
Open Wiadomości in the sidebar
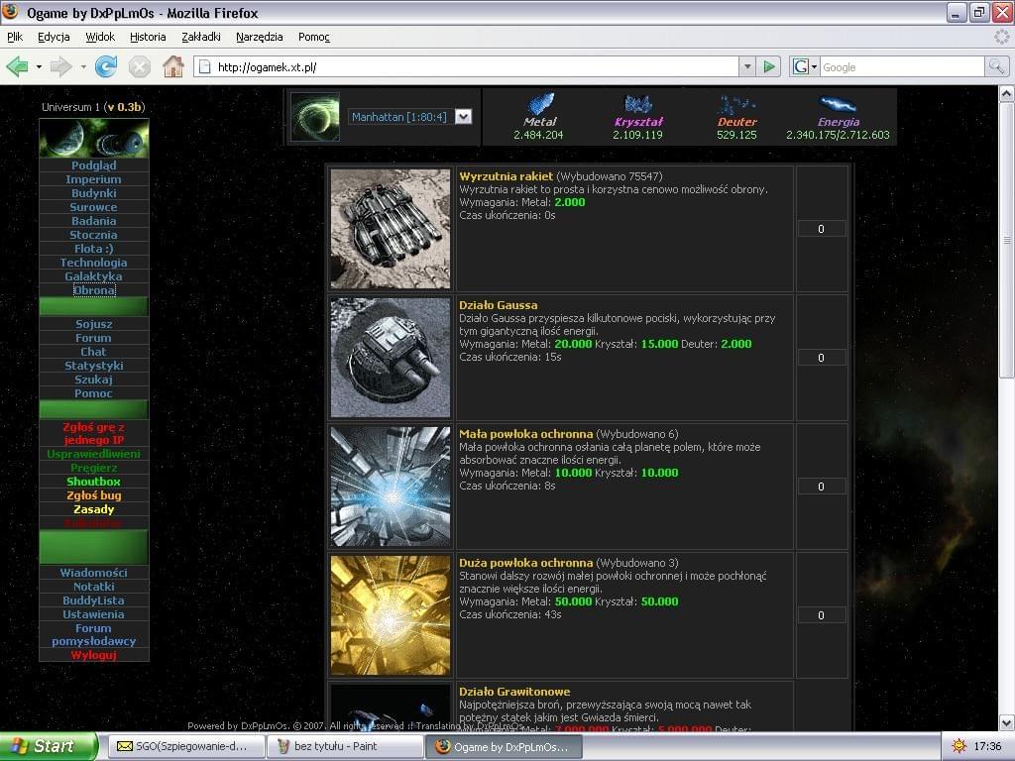(94, 573)
